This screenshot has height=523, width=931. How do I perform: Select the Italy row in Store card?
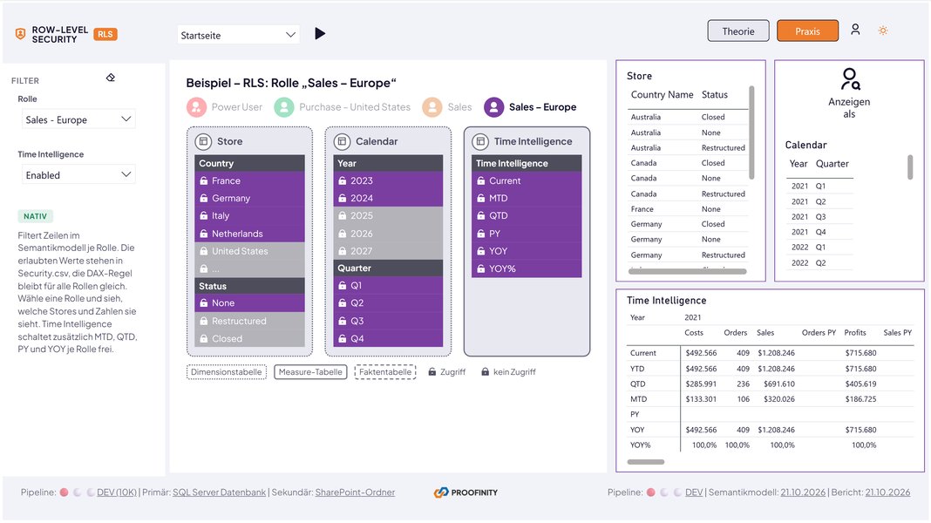tap(249, 215)
